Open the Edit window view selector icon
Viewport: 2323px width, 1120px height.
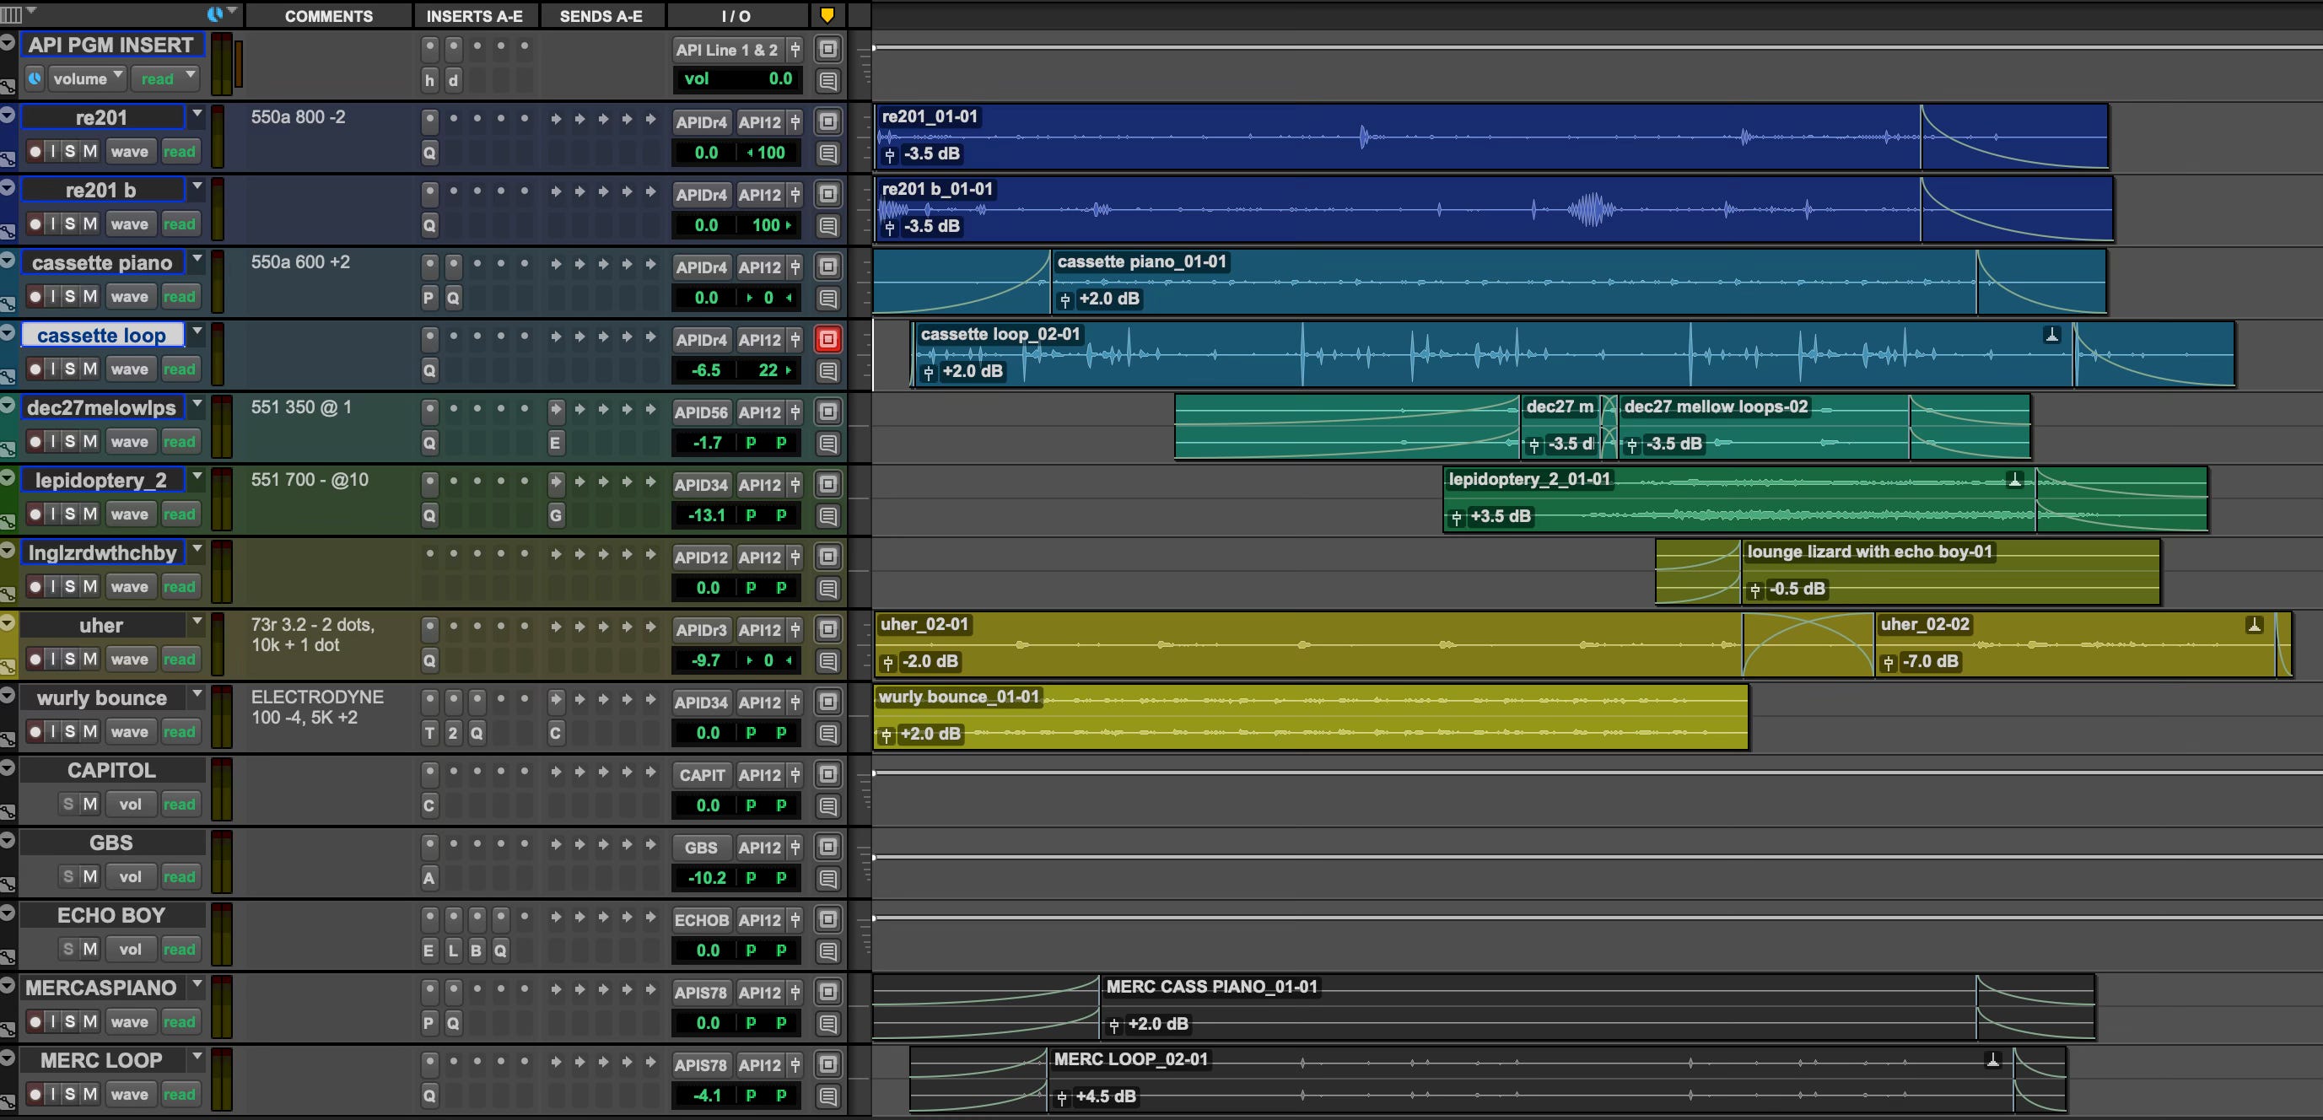(x=13, y=14)
